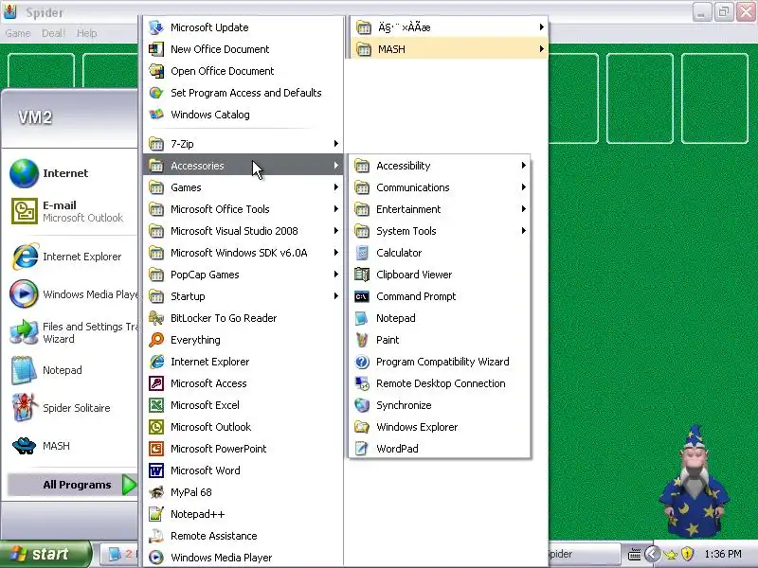
Task: Open Command Prompt icon
Action: (x=362, y=296)
